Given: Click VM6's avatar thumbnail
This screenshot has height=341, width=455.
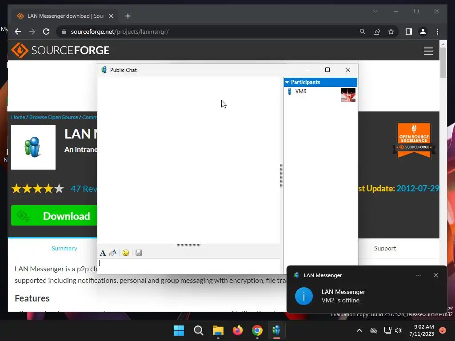Looking at the screenshot, I should tap(348, 95).
